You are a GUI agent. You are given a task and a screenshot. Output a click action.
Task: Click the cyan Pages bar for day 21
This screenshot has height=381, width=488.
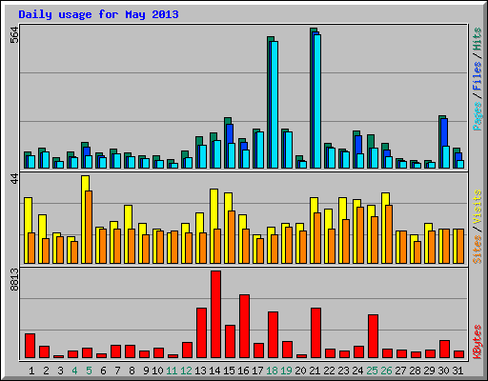(x=317, y=102)
